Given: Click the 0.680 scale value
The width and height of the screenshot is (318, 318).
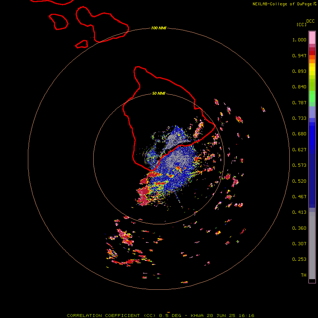Looking at the screenshot, I should coord(299,134).
